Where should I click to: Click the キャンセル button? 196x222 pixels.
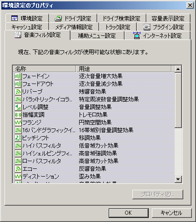coord(171,213)
